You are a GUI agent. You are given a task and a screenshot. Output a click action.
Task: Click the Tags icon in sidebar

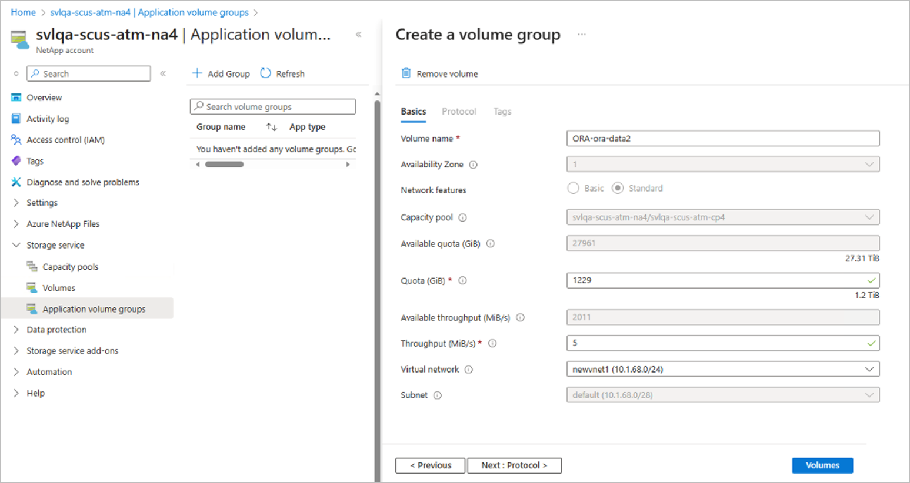pyautogui.click(x=16, y=161)
